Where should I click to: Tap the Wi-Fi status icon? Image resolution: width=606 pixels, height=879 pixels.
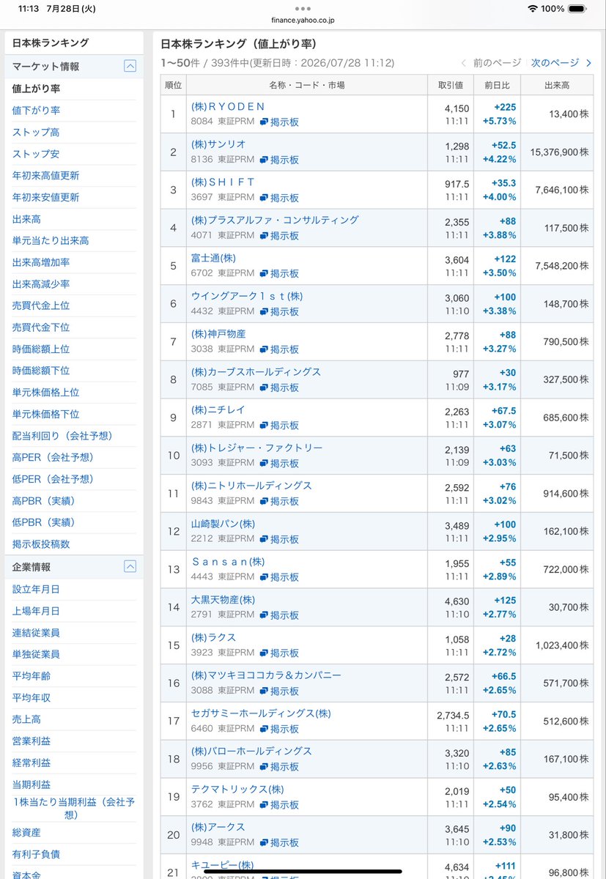[x=532, y=9]
